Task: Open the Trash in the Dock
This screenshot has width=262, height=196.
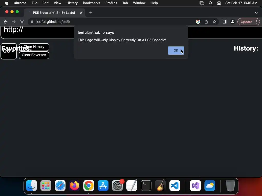Action: point(231,186)
